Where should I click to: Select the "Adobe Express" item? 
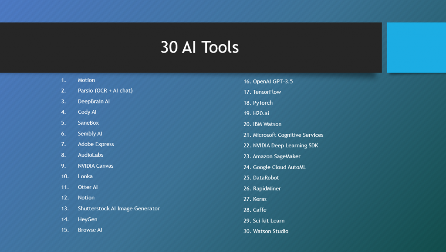pos(96,144)
